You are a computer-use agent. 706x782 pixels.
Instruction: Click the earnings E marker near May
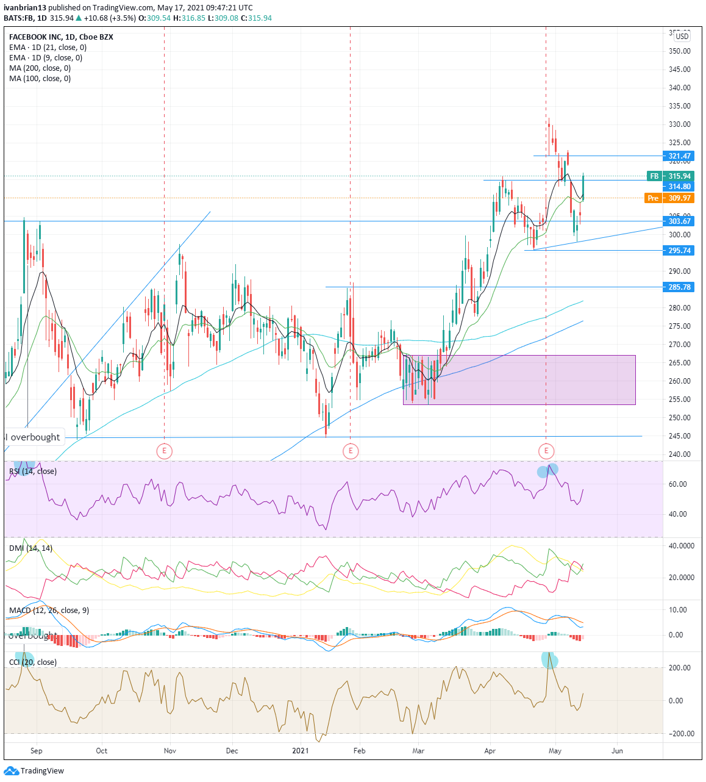546,451
